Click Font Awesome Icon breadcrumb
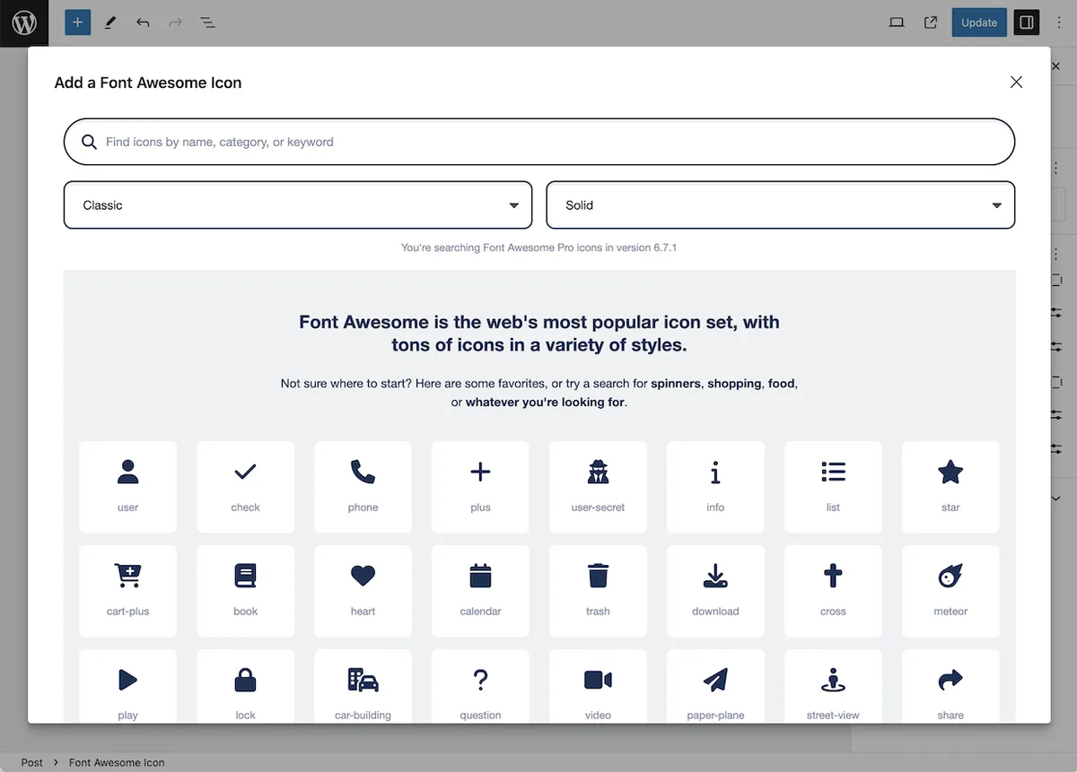 (x=117, y=762)
